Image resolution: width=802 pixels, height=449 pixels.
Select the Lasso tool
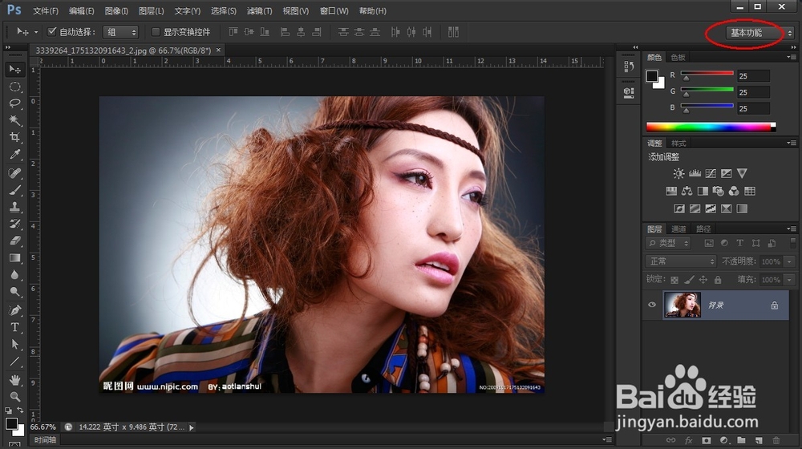pyautogui.click(x=14, y=103)
